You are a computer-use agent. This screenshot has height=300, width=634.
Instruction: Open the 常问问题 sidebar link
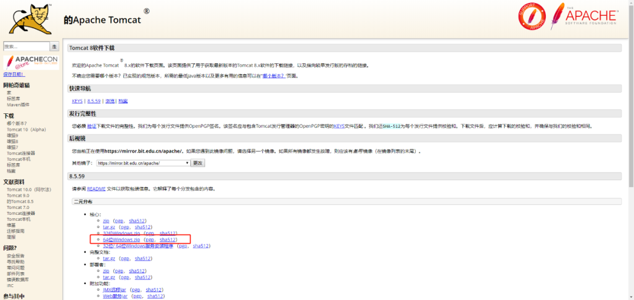pos(15,268)
